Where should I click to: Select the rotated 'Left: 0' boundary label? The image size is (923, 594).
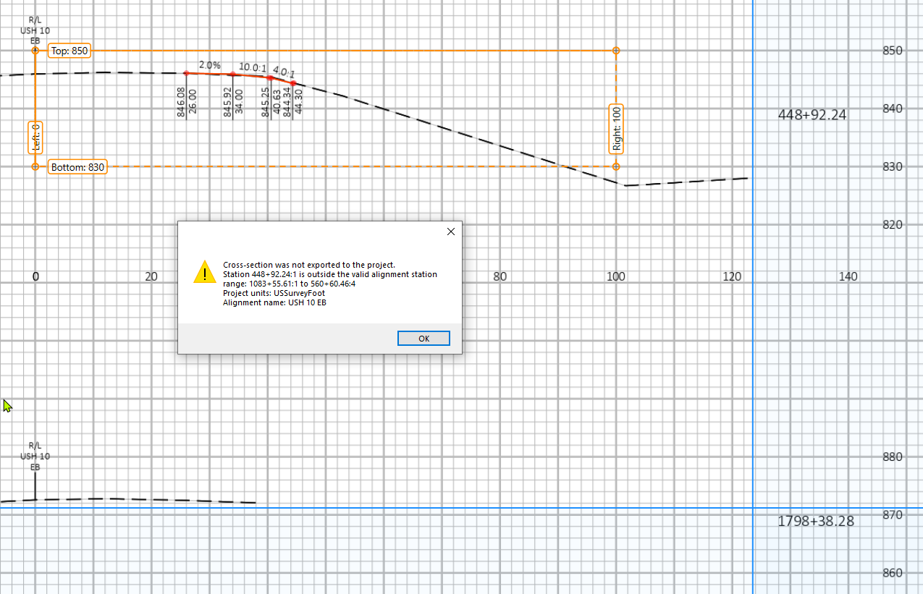(x=35, y=137)
